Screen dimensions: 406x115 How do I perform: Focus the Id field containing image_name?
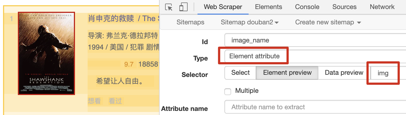pos(315,41)
